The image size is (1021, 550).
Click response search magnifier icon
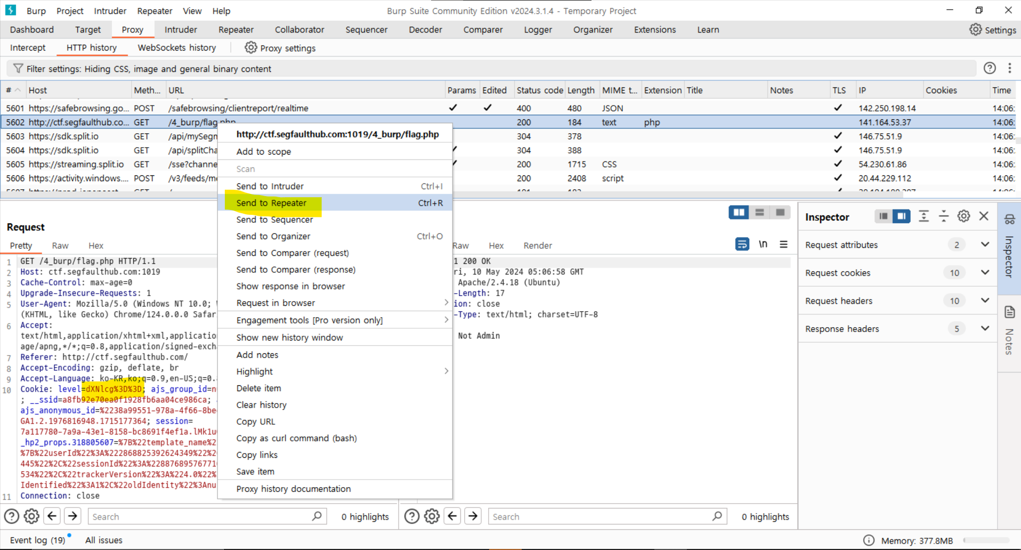(x=717, y=516)
